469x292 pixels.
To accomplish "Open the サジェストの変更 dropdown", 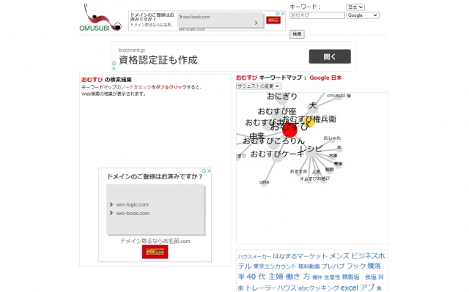I will (259, 86).
